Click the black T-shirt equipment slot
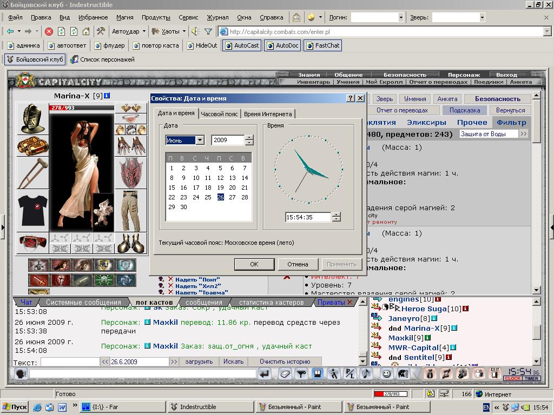The height and width of the screenshot is (415, 554). [x=32, y=210]
